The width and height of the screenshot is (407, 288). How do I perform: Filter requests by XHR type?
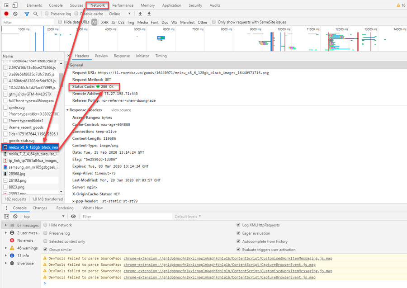click(x=105, y=22)
